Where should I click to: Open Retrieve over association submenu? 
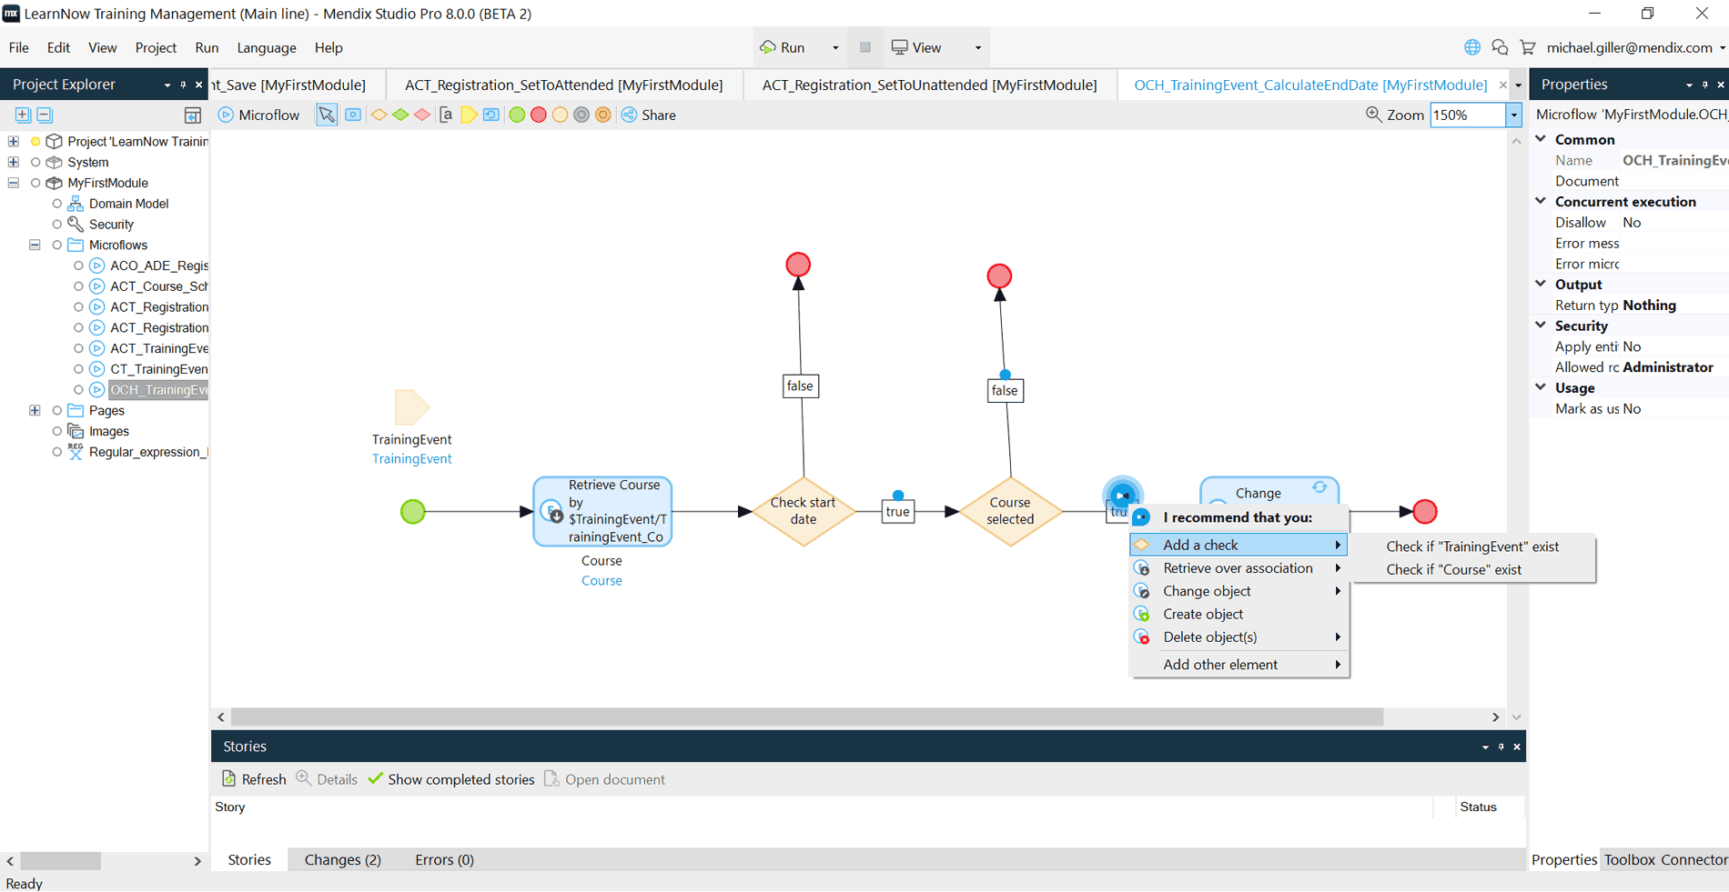pyautogui.click(x=1239, y=567)
